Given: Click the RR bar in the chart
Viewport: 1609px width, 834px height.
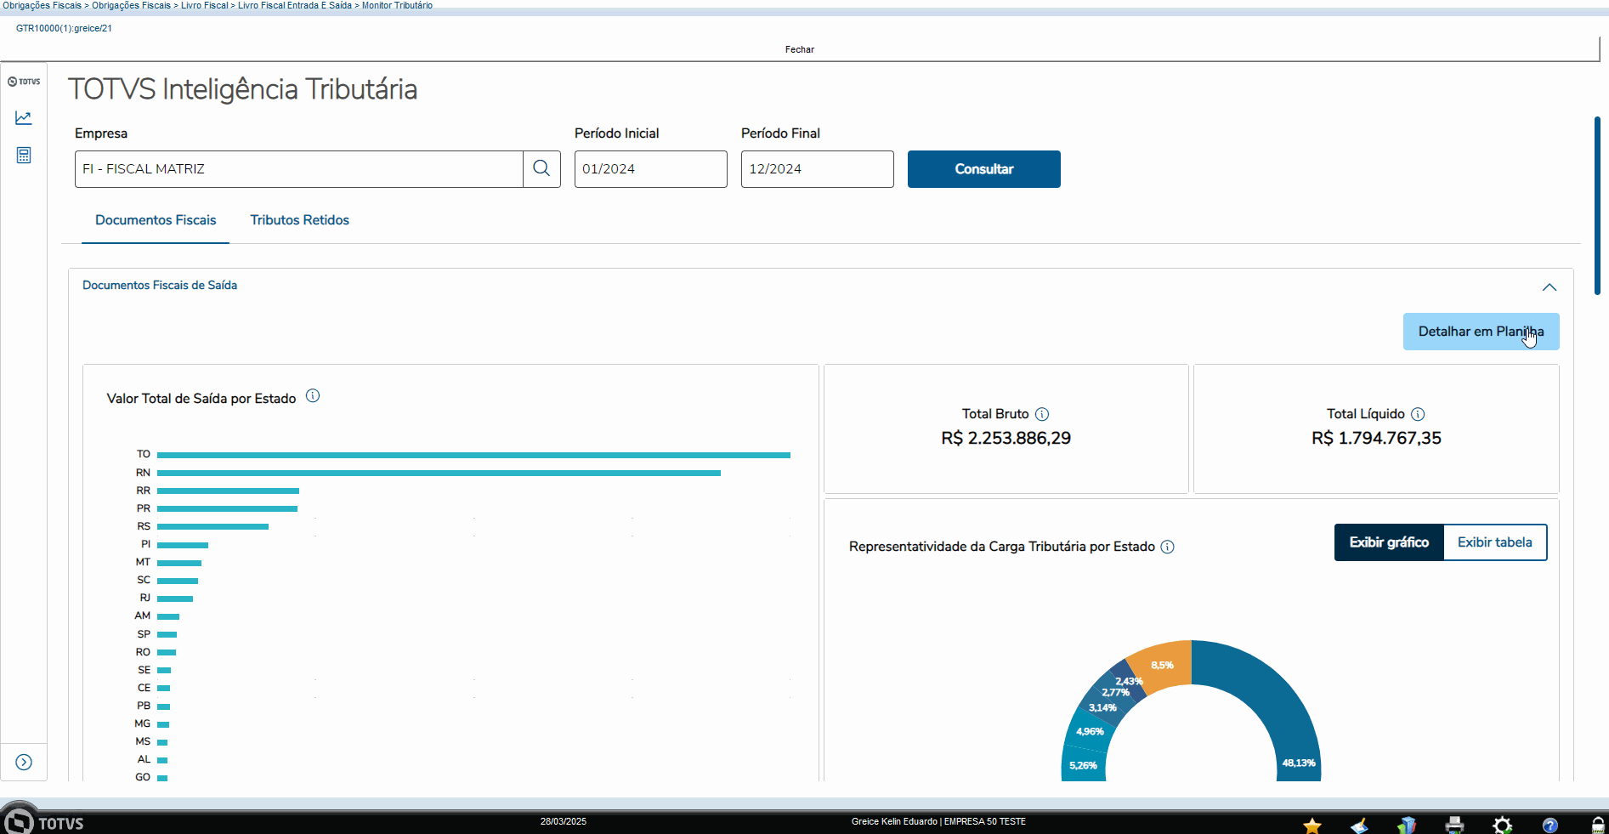Looking at the screenshot, I should pyautogui.click(x=228, y=491).
